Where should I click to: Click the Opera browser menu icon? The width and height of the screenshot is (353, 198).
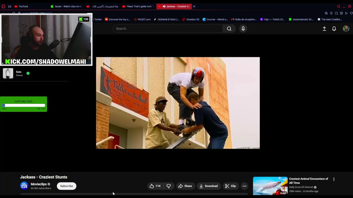3,6
